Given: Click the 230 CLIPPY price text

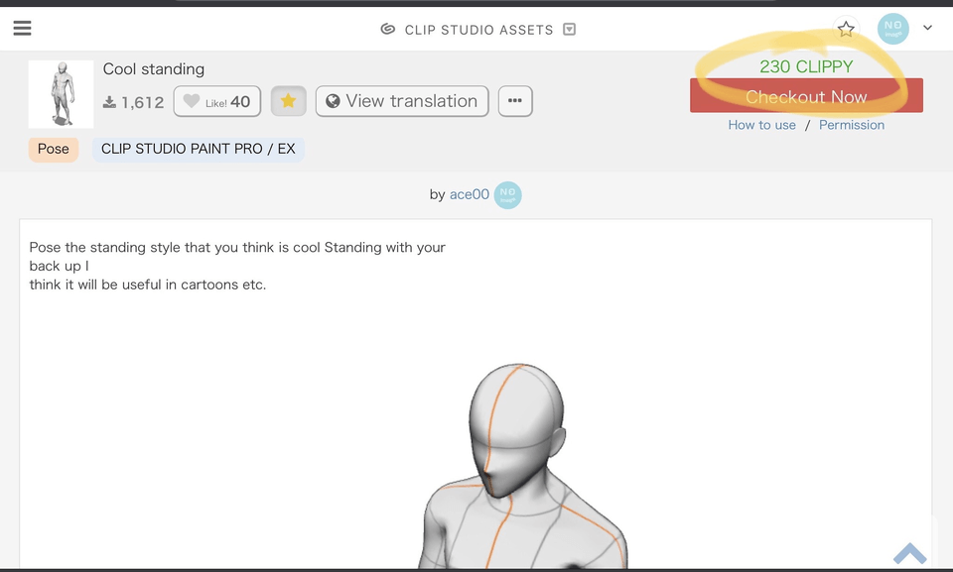Looking at the screenshot, I should (806, 66).
